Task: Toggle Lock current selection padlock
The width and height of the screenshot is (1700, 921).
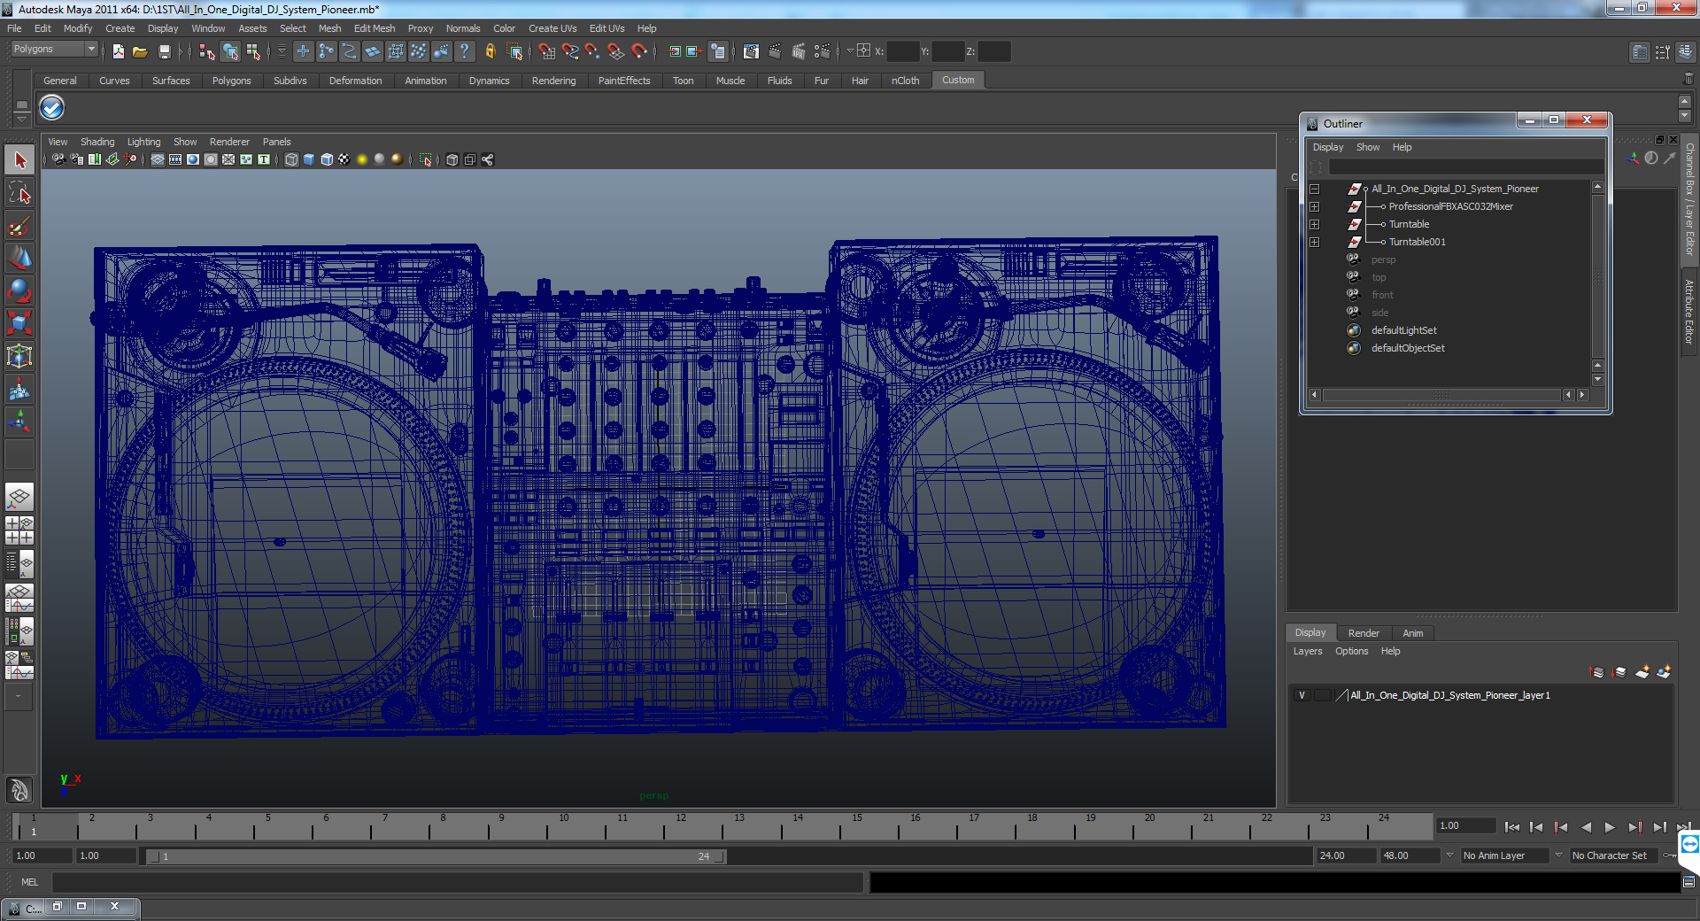Action: pos(490,51)
